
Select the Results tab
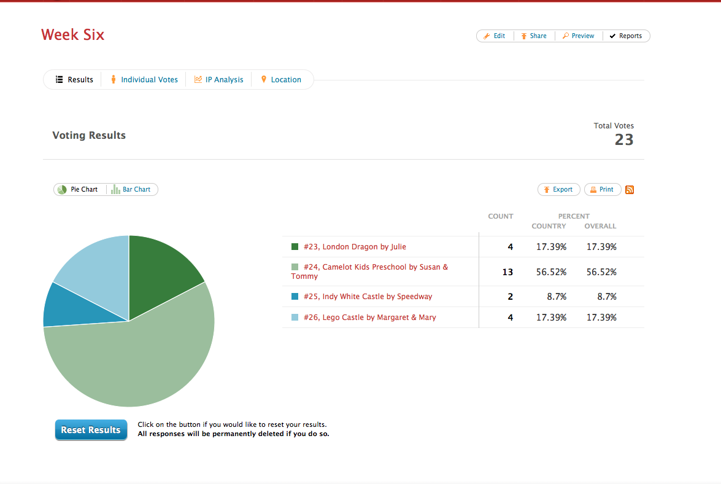(74, 80)
